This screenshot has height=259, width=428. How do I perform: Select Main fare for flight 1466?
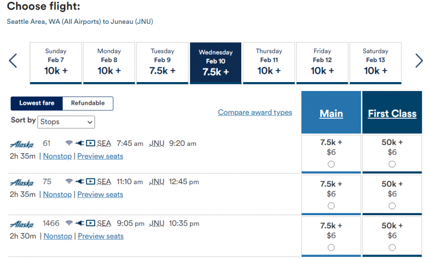331,247
